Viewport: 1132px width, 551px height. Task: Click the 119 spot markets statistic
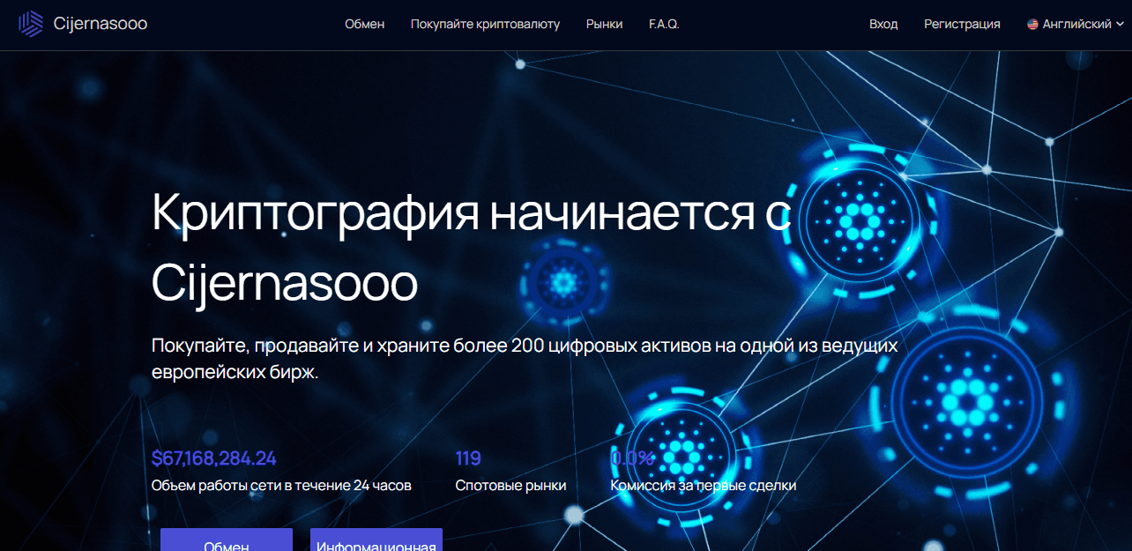click(469, 458)
